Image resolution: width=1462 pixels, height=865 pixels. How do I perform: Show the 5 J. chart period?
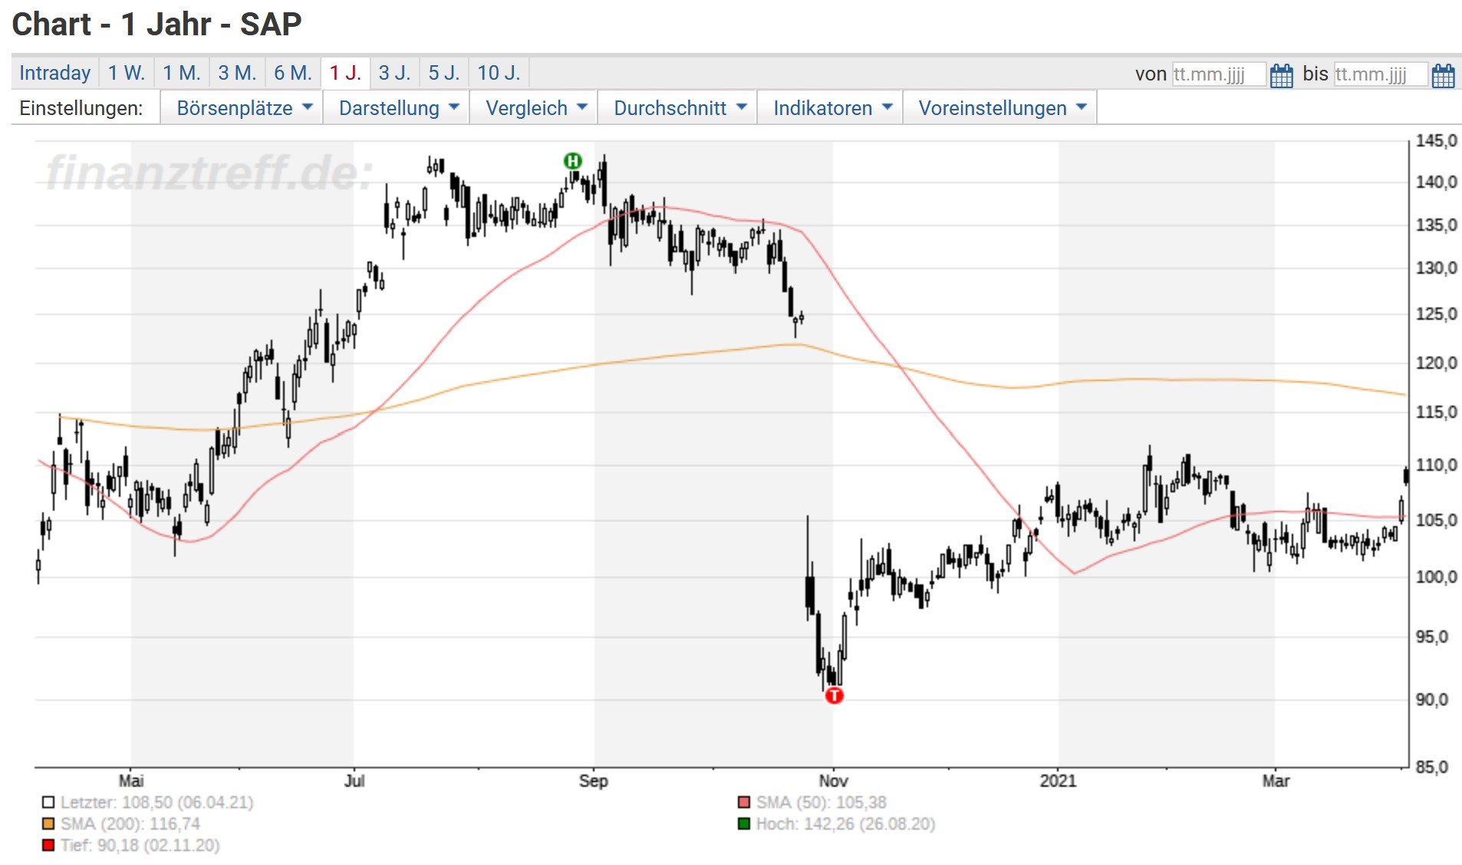(x=444, y=73)
